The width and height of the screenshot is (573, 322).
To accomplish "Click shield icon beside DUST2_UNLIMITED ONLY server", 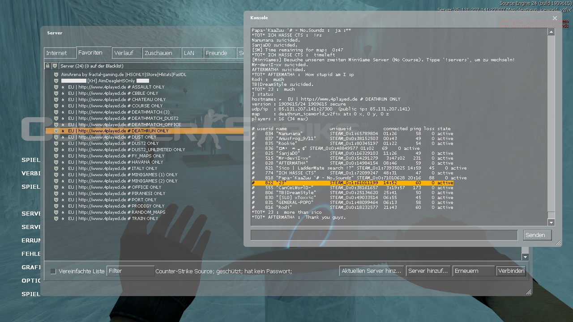I will (x=56, y=149).
